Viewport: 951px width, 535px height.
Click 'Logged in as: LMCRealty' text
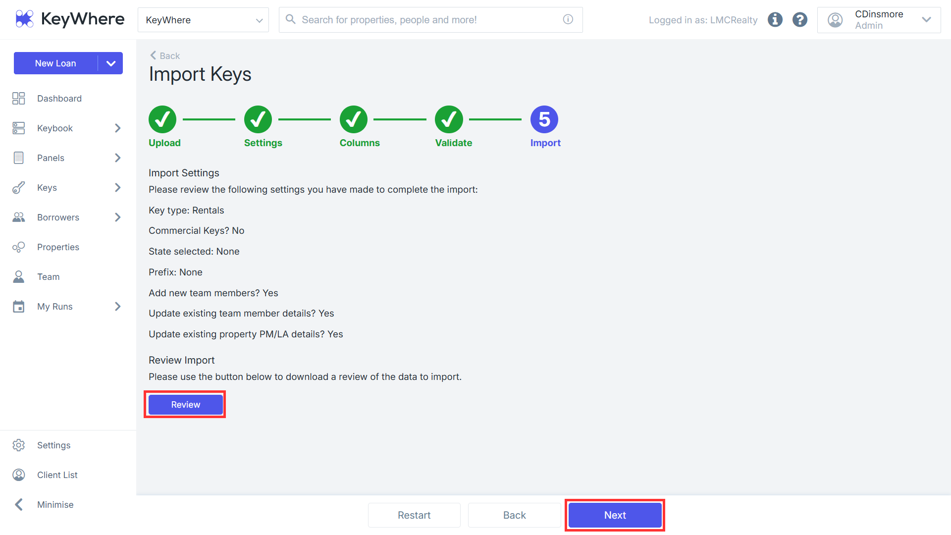703,20
